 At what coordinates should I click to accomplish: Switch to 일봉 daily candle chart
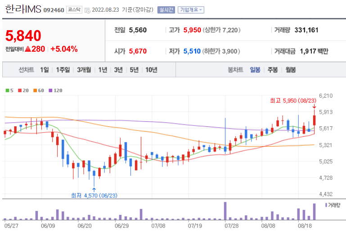(x=255, y=70)
